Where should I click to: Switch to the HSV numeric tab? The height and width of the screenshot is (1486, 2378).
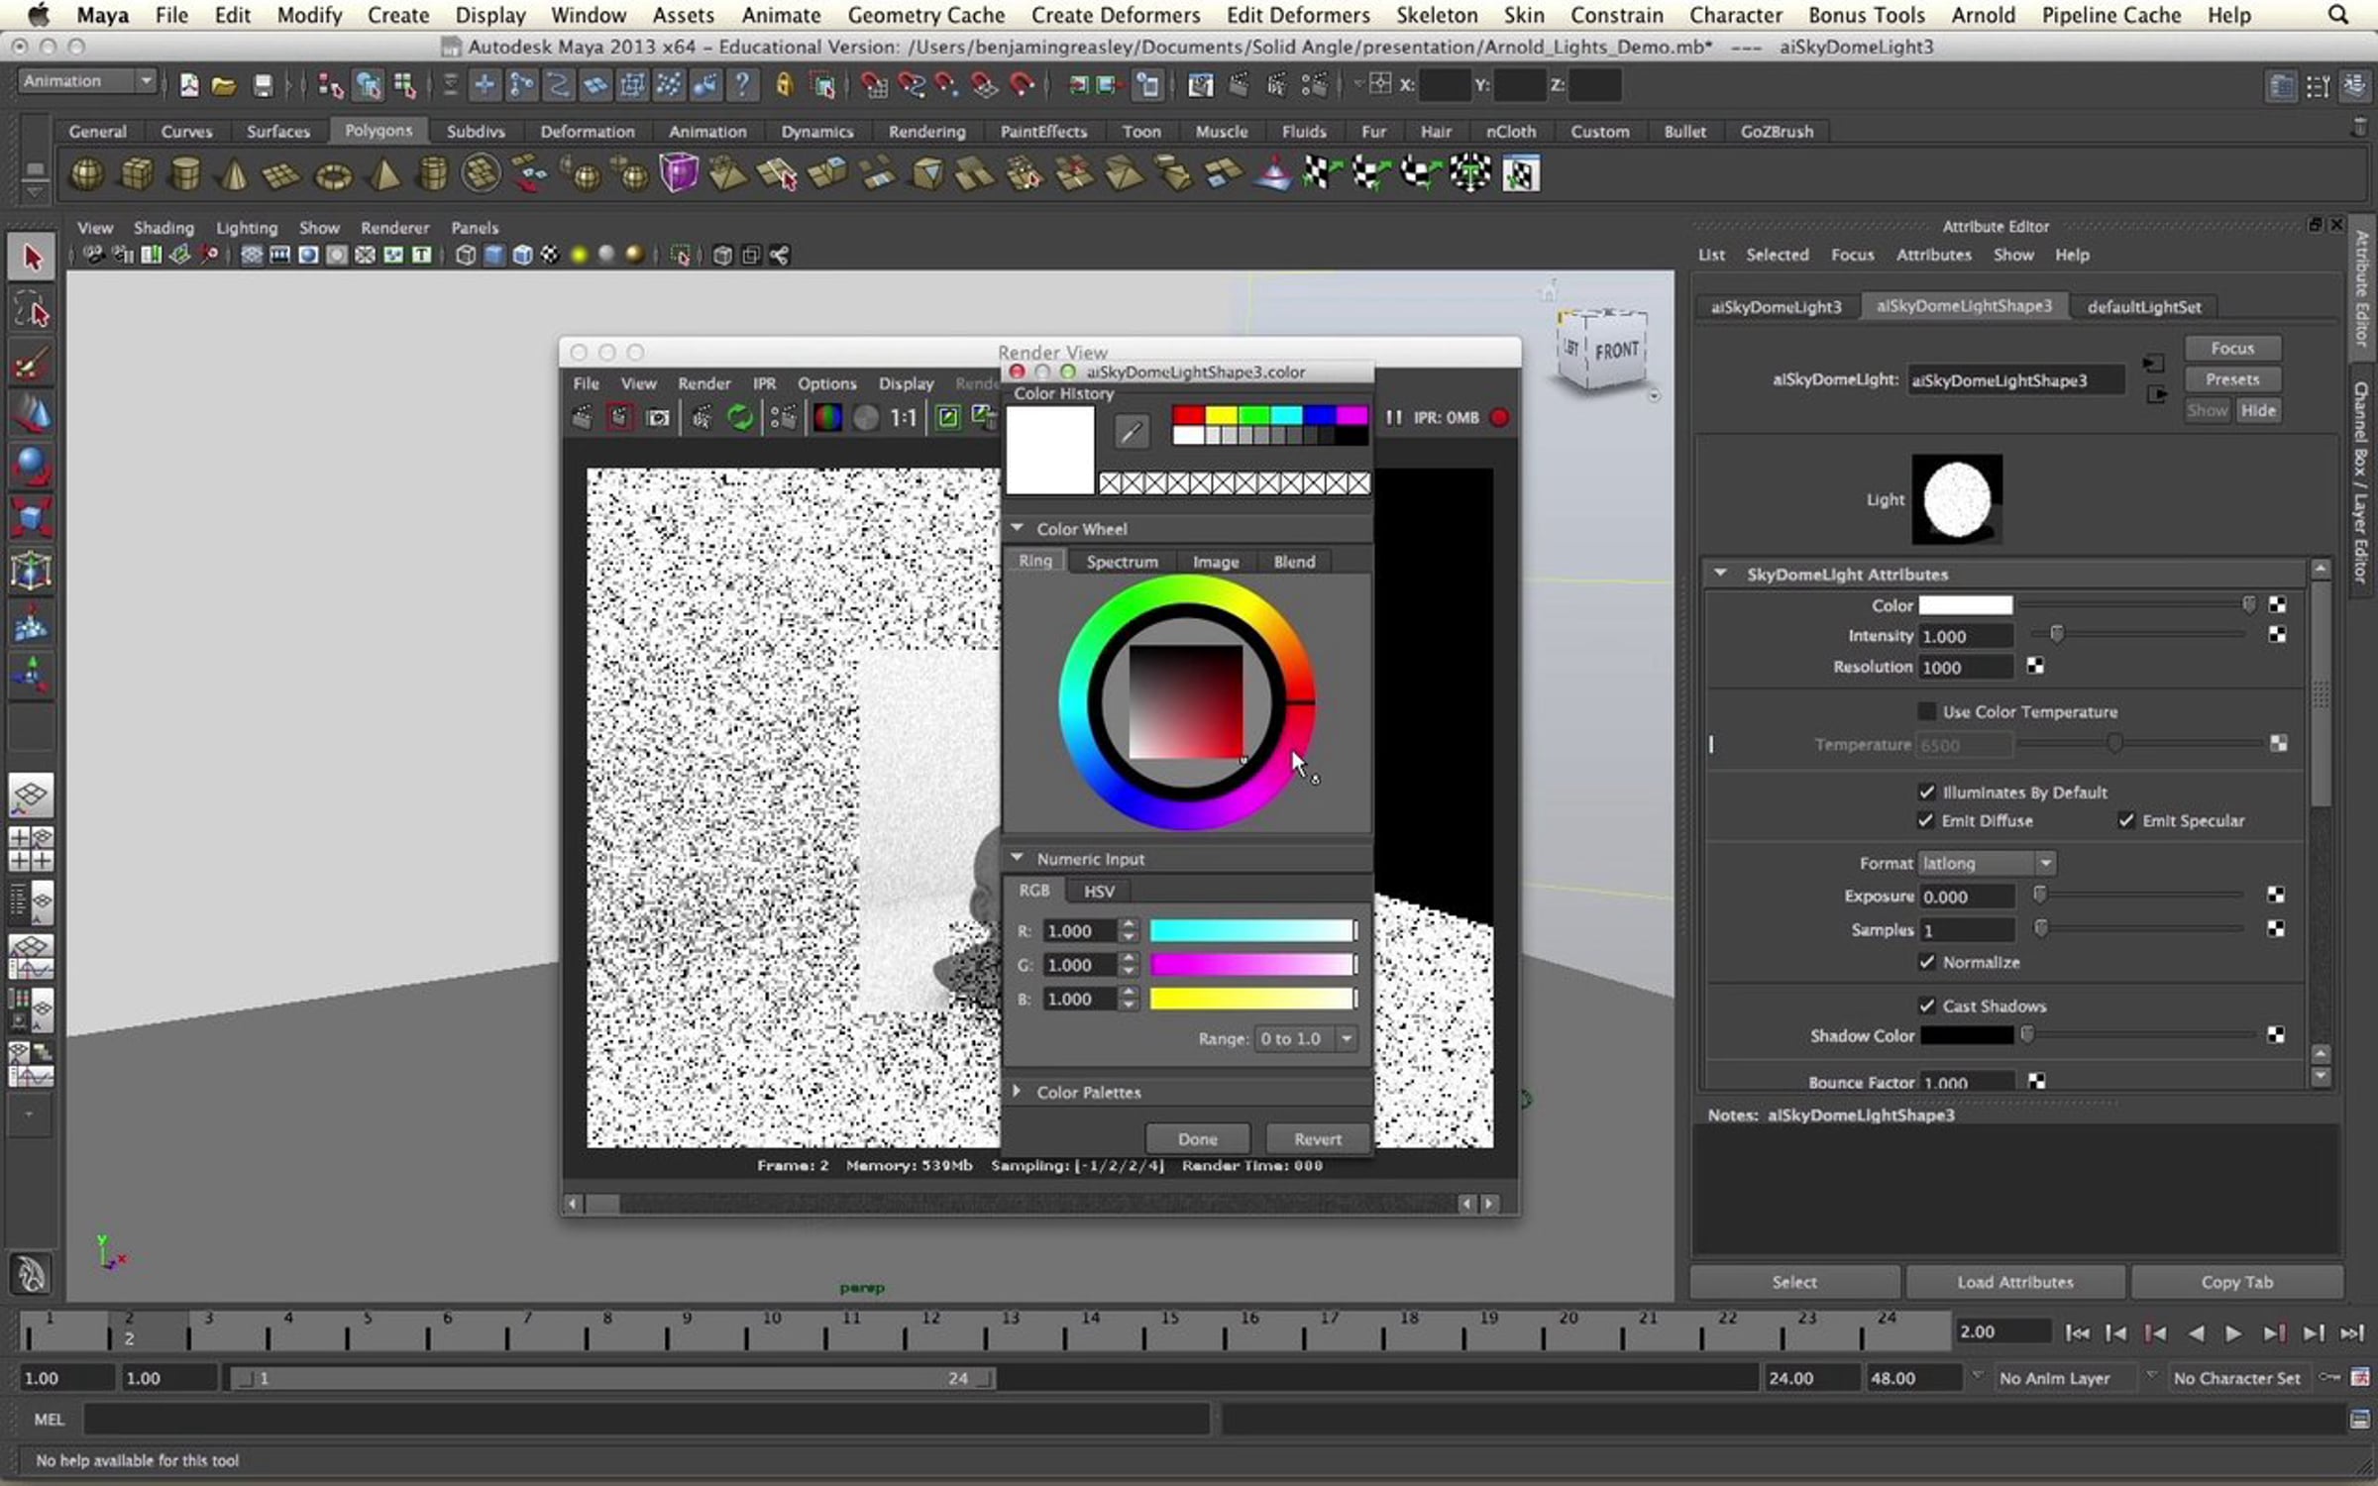(1099, 891)
